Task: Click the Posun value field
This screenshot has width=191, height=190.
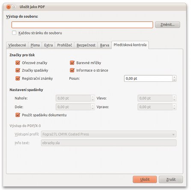Action: (148, 78)
